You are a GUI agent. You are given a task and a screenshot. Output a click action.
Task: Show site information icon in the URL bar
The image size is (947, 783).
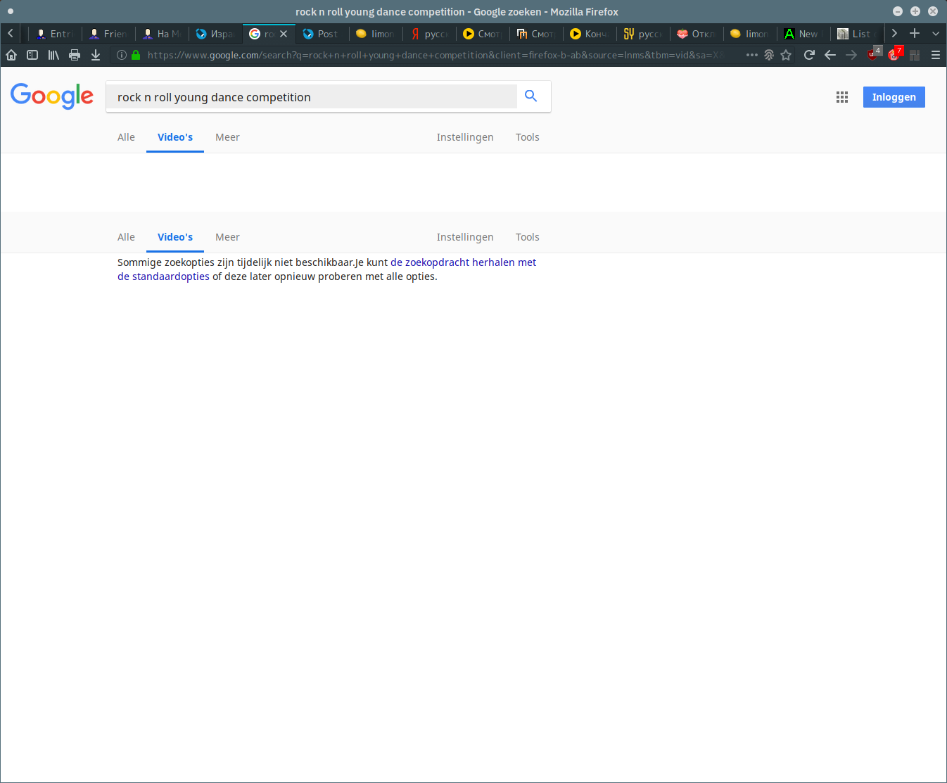pos(122,55)
